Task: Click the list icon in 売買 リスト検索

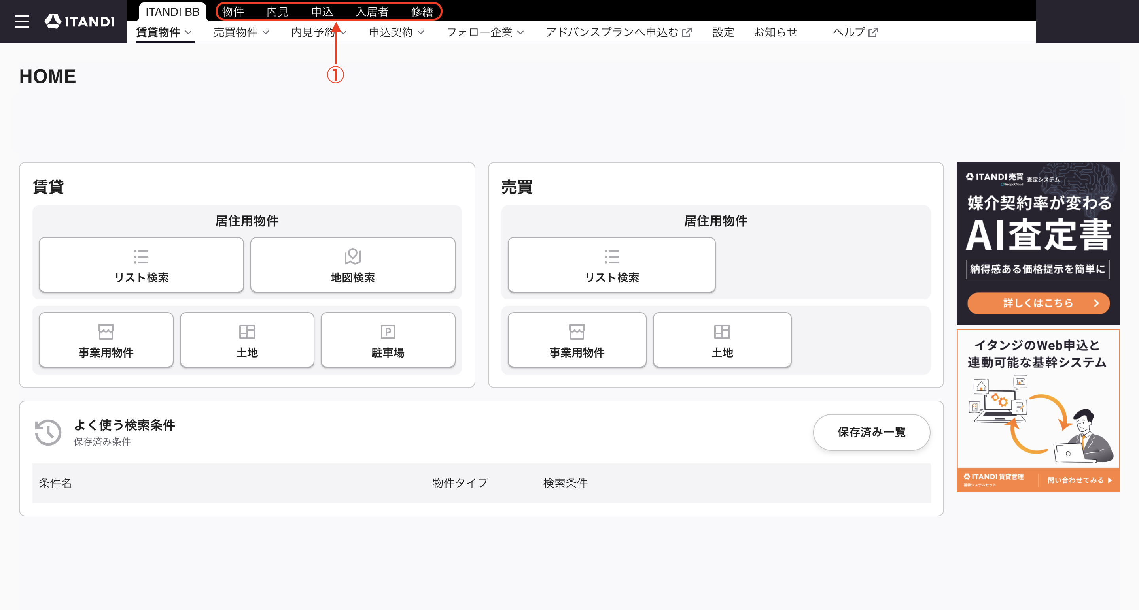Action: (x=612, y=257)
